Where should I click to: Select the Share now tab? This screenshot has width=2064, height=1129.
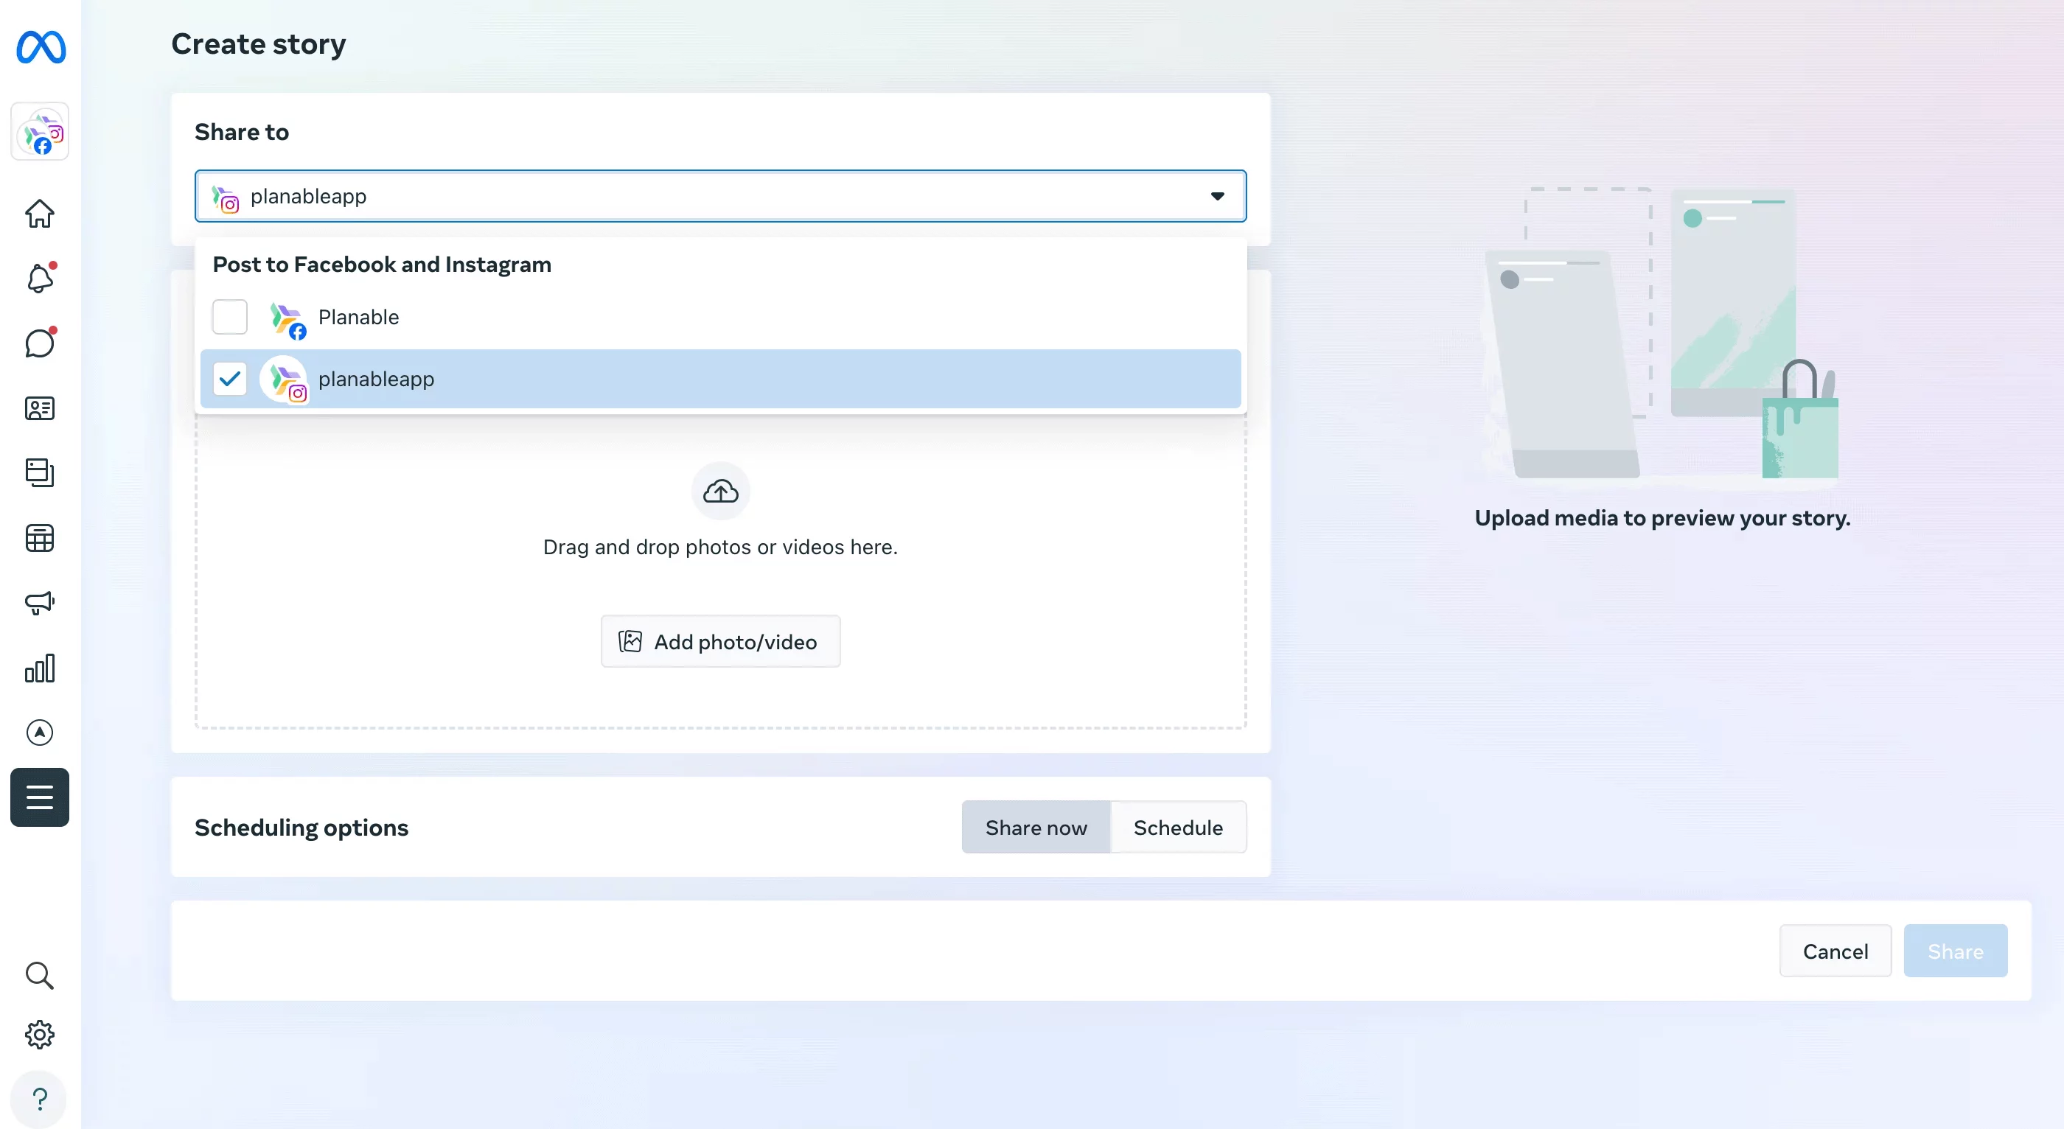(1035, 827)
